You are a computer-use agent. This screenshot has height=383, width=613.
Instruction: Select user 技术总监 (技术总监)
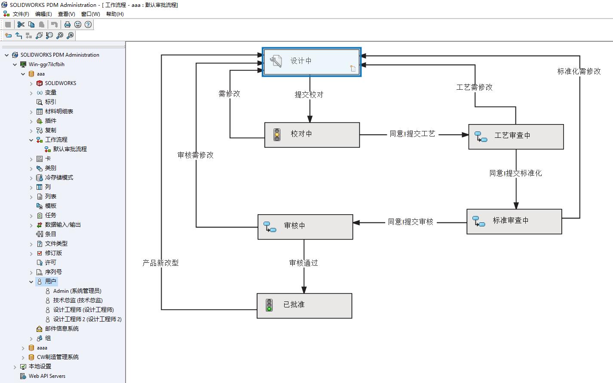[78, 300]
